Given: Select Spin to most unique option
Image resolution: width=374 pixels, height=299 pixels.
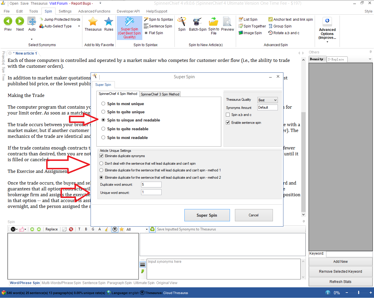Looking at the screenshot, I should [x=103, y=104].
